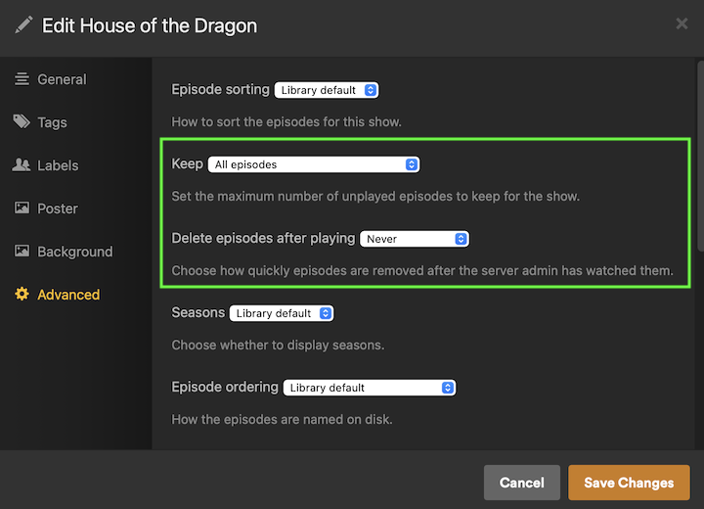
Task: Go to the Poster tab
Action: (x=58, y=208)
